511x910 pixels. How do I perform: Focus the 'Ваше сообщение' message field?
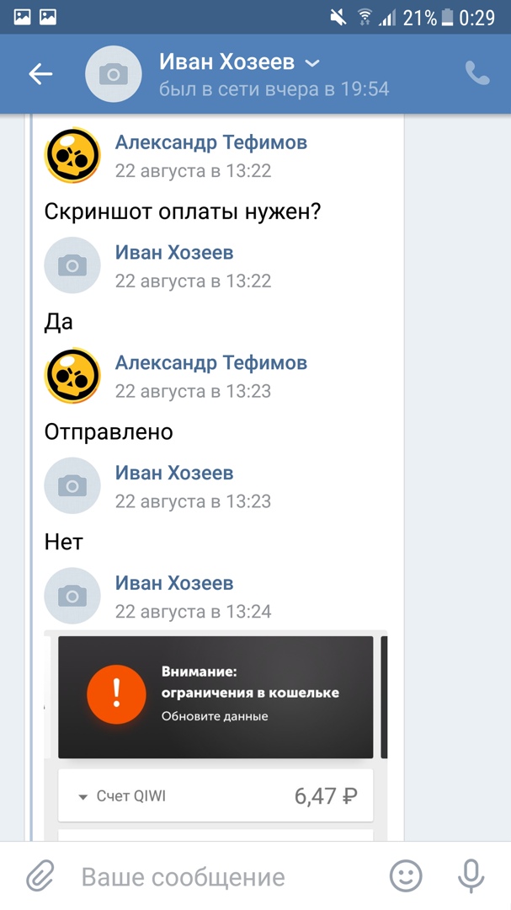point(184,876)
